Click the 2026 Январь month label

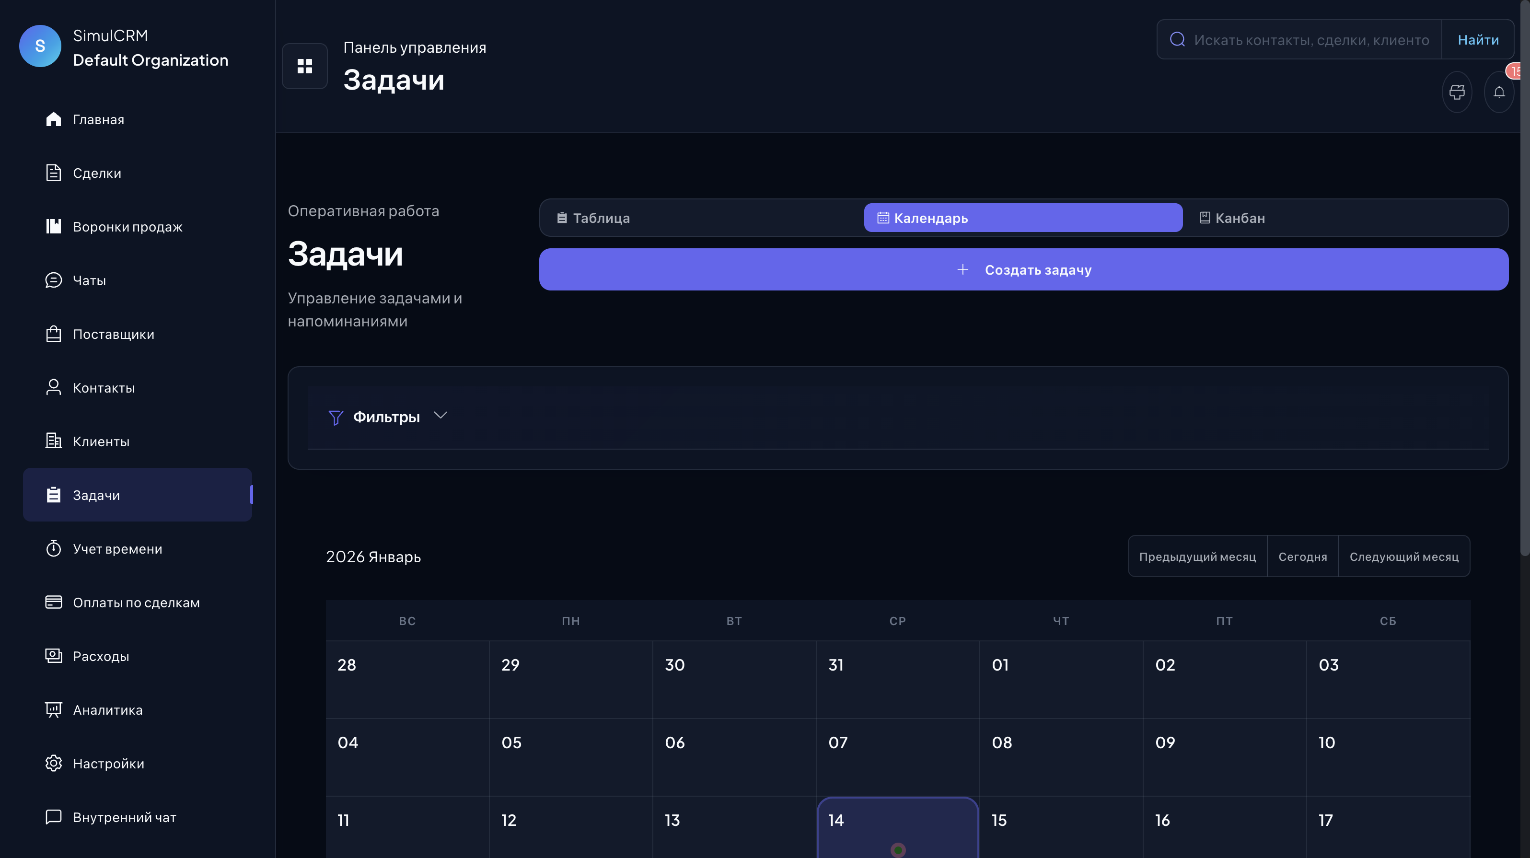(373, 557)
